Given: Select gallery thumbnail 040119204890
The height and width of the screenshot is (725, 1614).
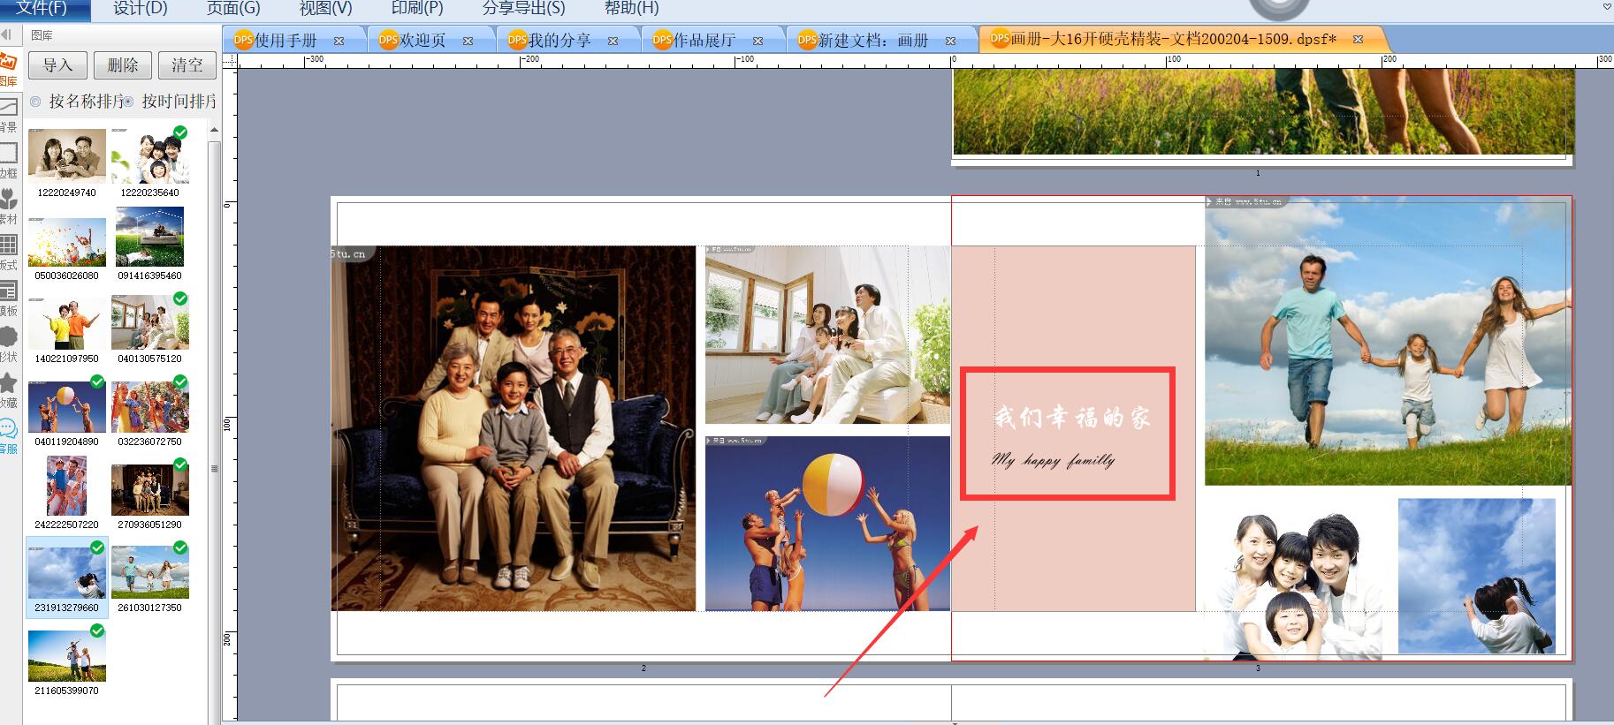Looking at the screenshot, I should click(67, 407).
